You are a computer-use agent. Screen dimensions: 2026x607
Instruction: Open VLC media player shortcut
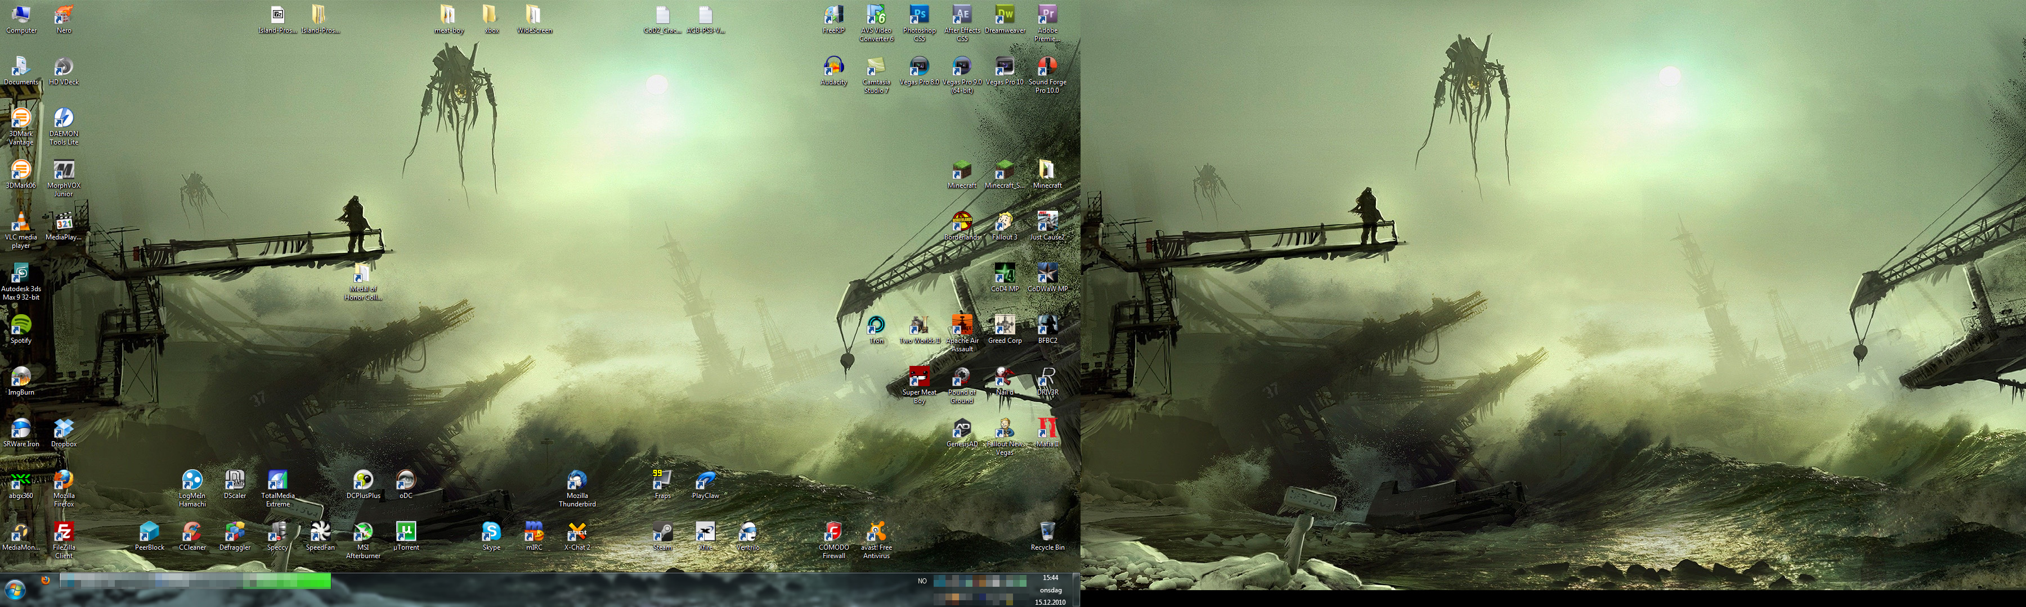[21, 230]
